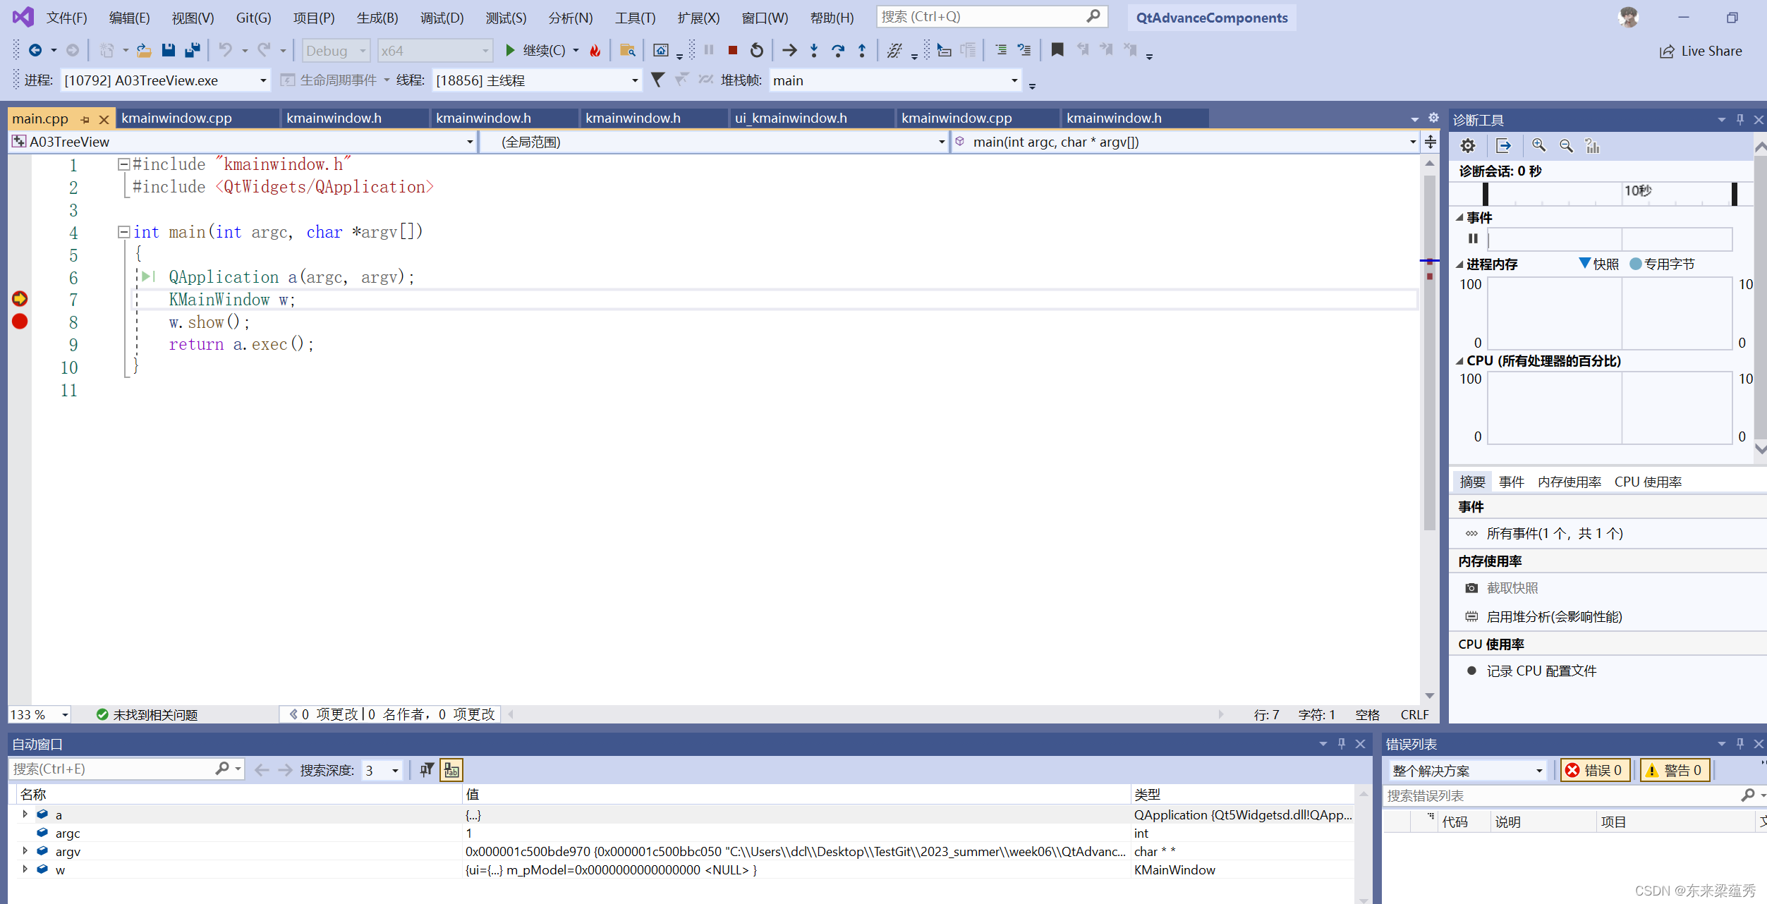The height and width of the screenshot is (904, 1767).
Task: Step Over with the curved arrow icon
Action: point(838,50)
